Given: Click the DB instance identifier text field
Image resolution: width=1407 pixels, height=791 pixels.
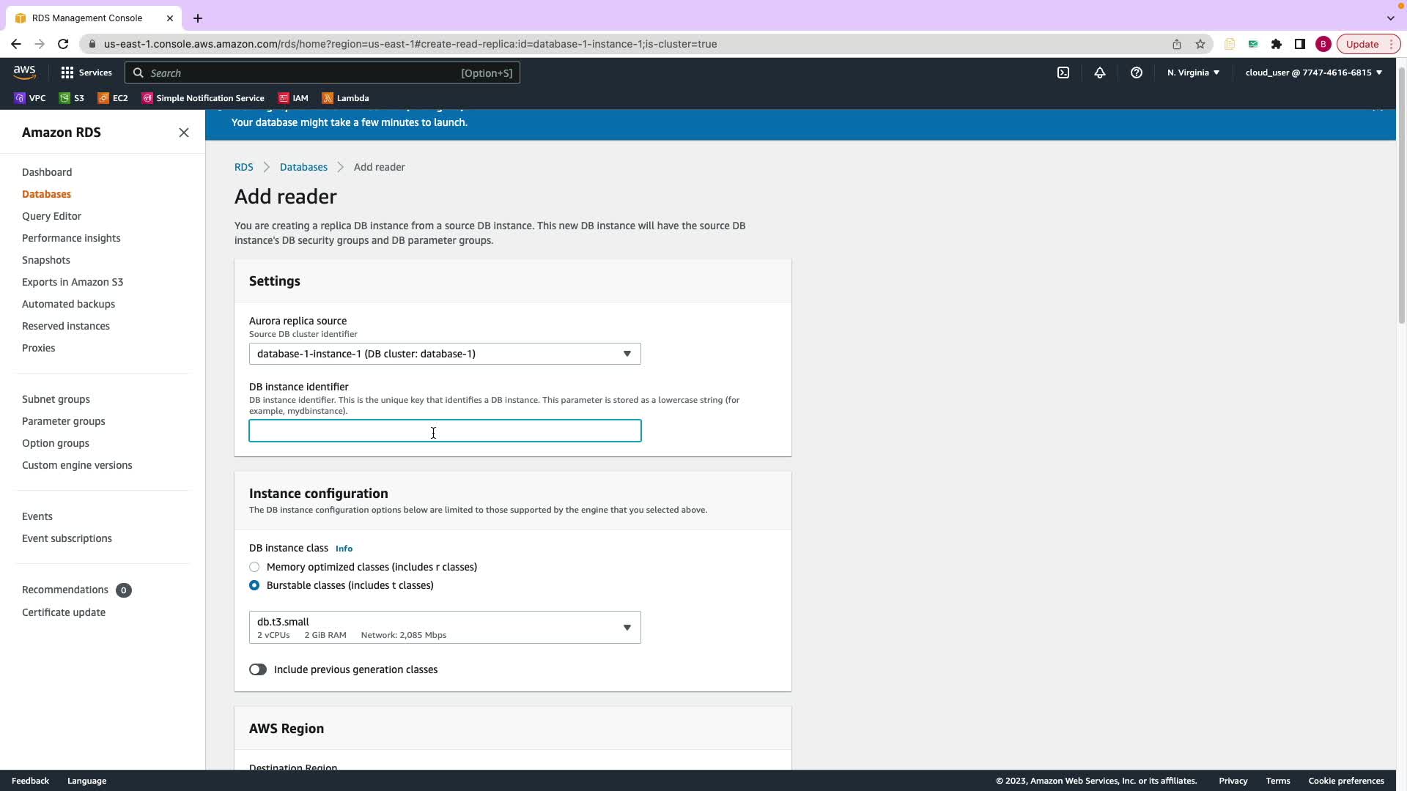Looking at the screenshot, I should coord(445,431).
